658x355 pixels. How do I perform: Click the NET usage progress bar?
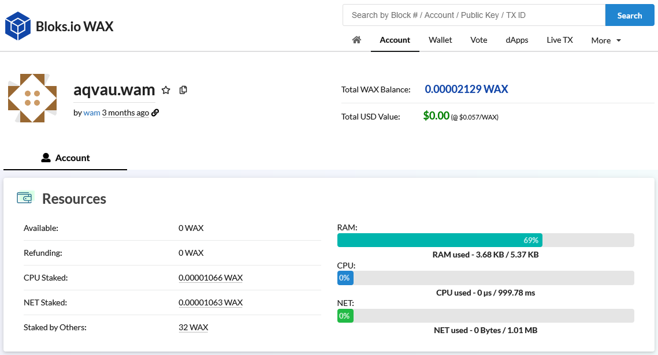coord(485,316)
